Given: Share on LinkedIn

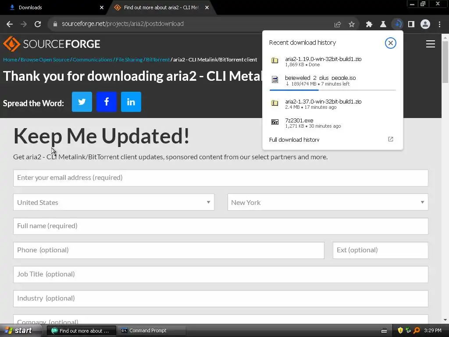Looking at the screenshot, I should click(131, 102).
